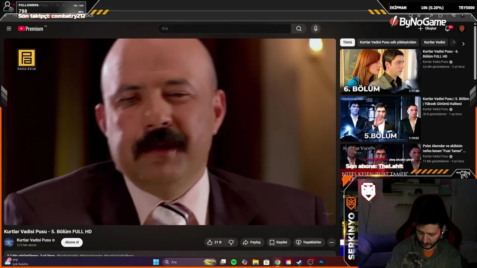
Task: Focus the YouTube search field
Action: (x=225, y=29)
